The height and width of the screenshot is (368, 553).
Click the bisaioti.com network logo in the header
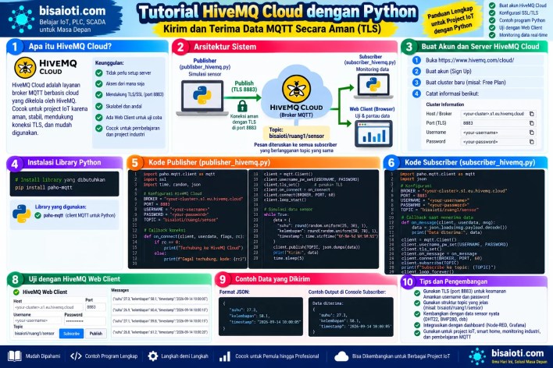click(21, 18)
